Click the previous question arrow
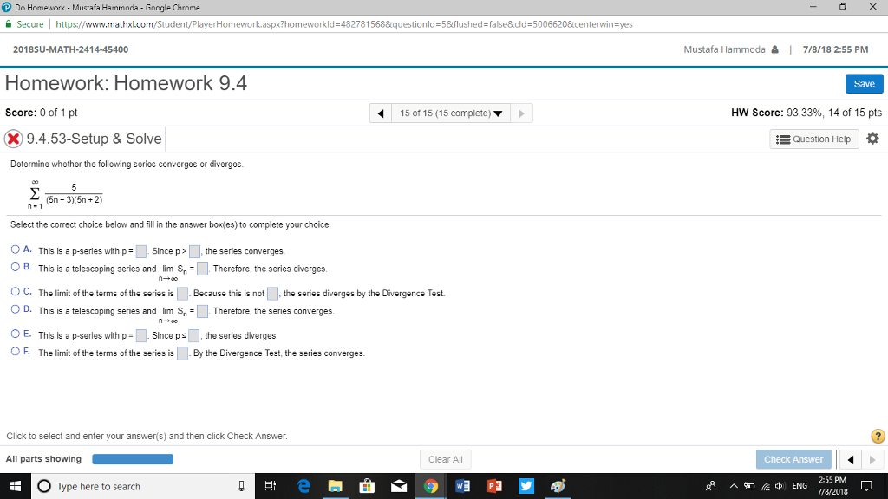This screenshot has height=499, width=888. 382,112
